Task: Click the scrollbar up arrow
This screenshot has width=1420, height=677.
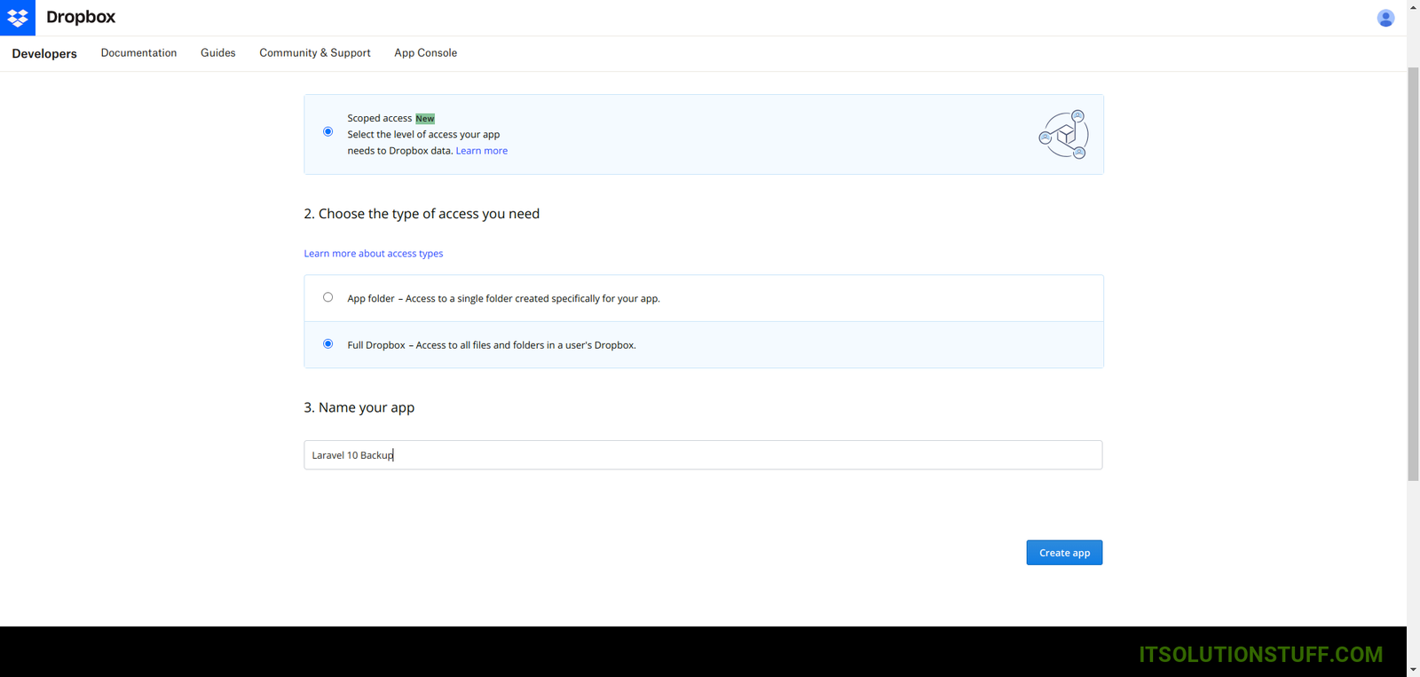Action: (x=1413, y=7)
